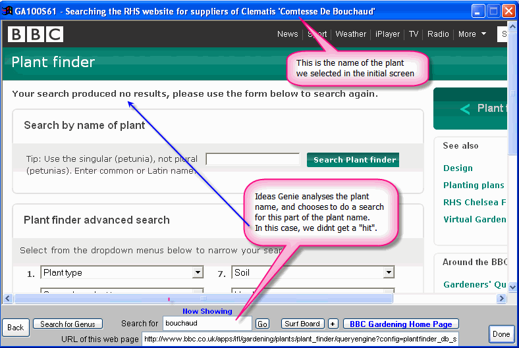The height and width of the screenshot is (348, 519).
Task: Click the Back button
Action: 16,328
